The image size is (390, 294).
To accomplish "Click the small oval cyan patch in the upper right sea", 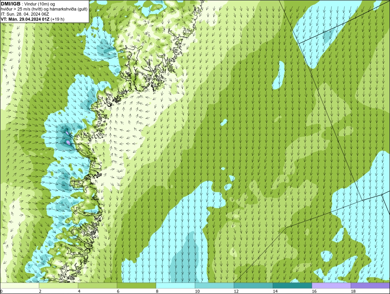I will (x=279, y=75).
